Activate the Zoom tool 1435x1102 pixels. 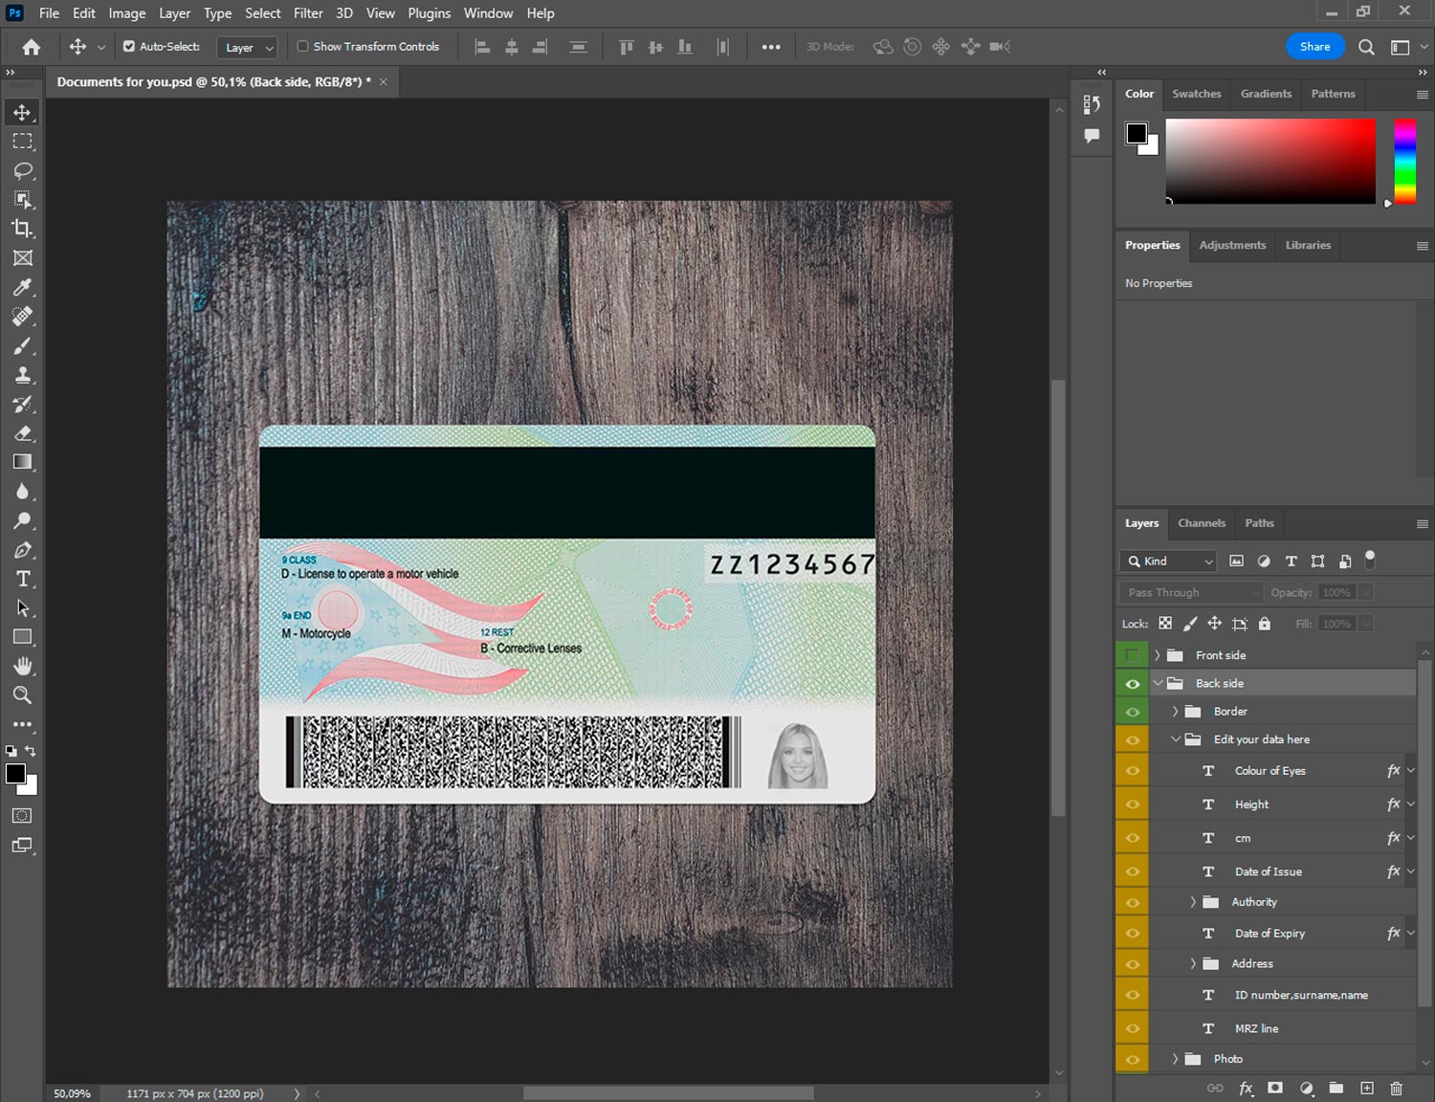click(x=22, y=695)
